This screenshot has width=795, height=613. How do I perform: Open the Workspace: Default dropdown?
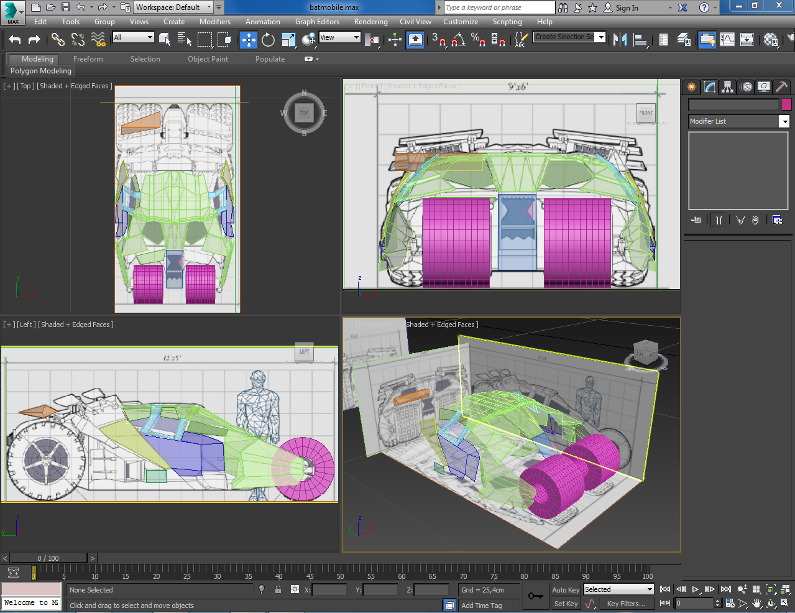click(173, 7)
